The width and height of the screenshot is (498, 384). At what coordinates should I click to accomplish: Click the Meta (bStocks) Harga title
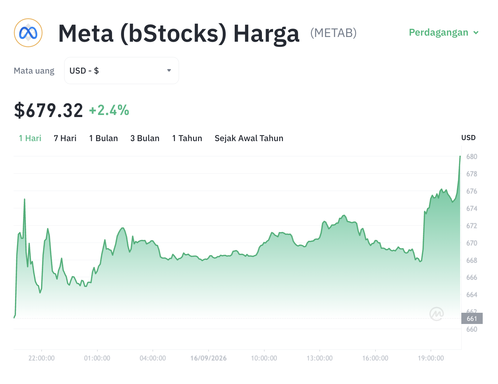(x=179, y=33)
